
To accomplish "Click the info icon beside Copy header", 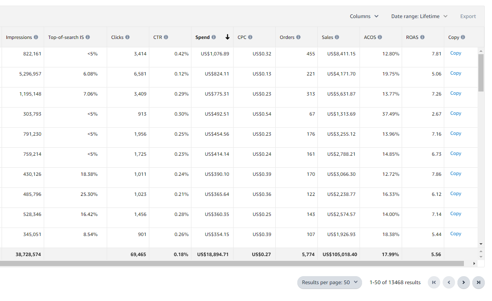I will tap(463, 37).
